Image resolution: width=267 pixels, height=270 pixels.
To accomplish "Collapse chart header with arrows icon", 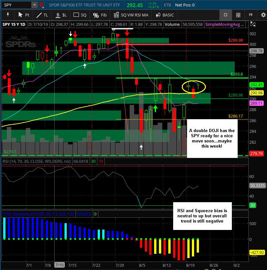I will [253, 24].
